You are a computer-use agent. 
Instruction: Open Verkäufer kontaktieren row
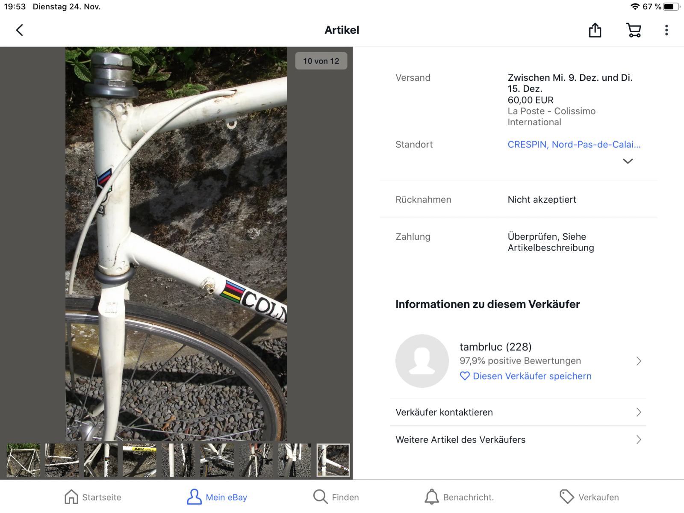(x=518, y=412)
